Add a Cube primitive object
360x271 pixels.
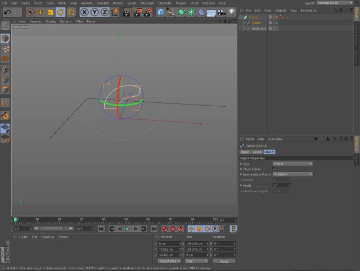coord(161,12)
